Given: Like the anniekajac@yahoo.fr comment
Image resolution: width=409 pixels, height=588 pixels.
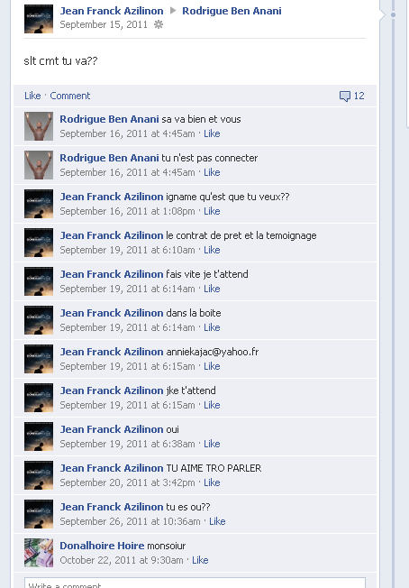Looking at the screenshot, I should click(x=212, y=366).
